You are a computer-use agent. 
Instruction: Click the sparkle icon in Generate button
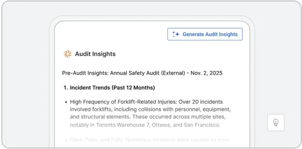click(x=176, y=34)
